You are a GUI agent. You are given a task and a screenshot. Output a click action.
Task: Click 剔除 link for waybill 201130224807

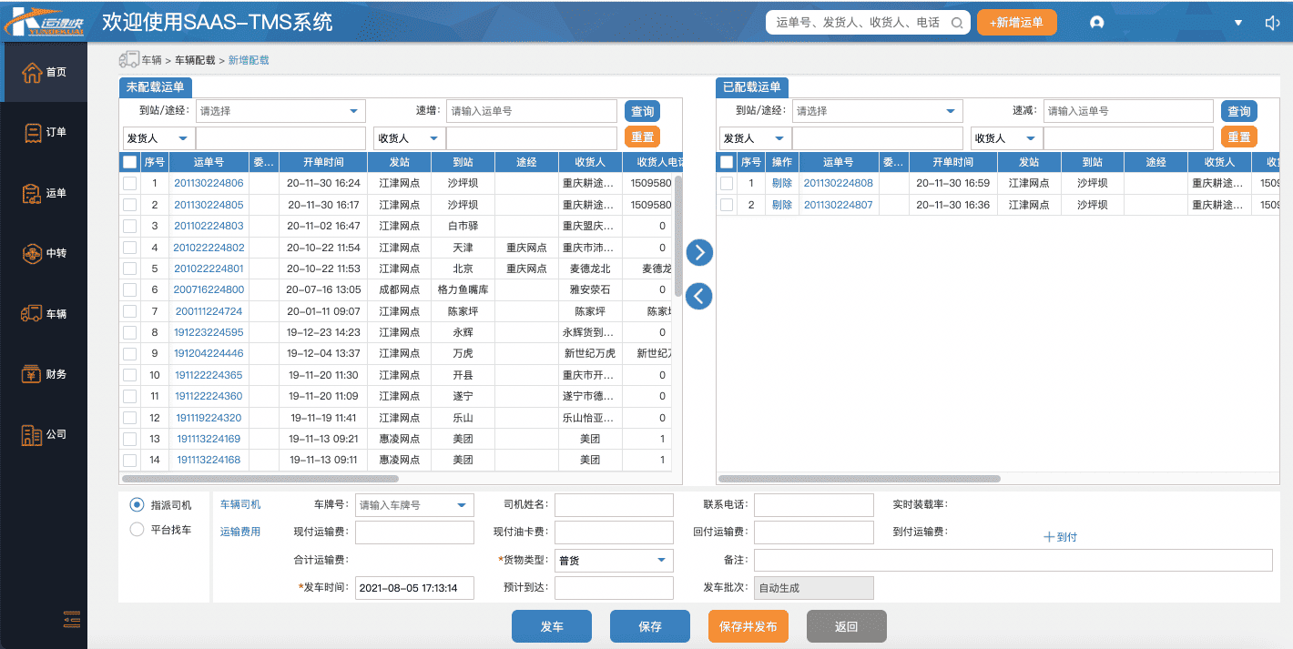781,205
